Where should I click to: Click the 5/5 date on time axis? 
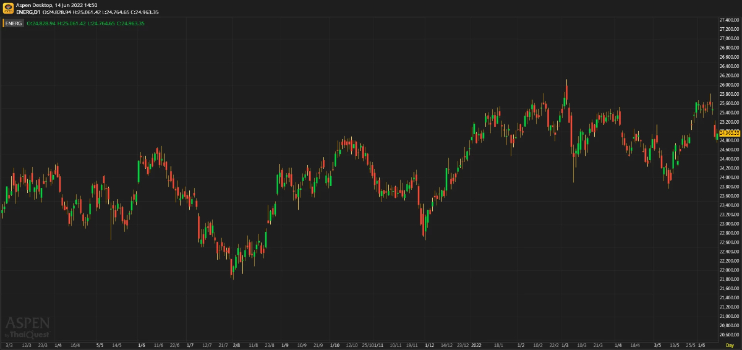100,345
